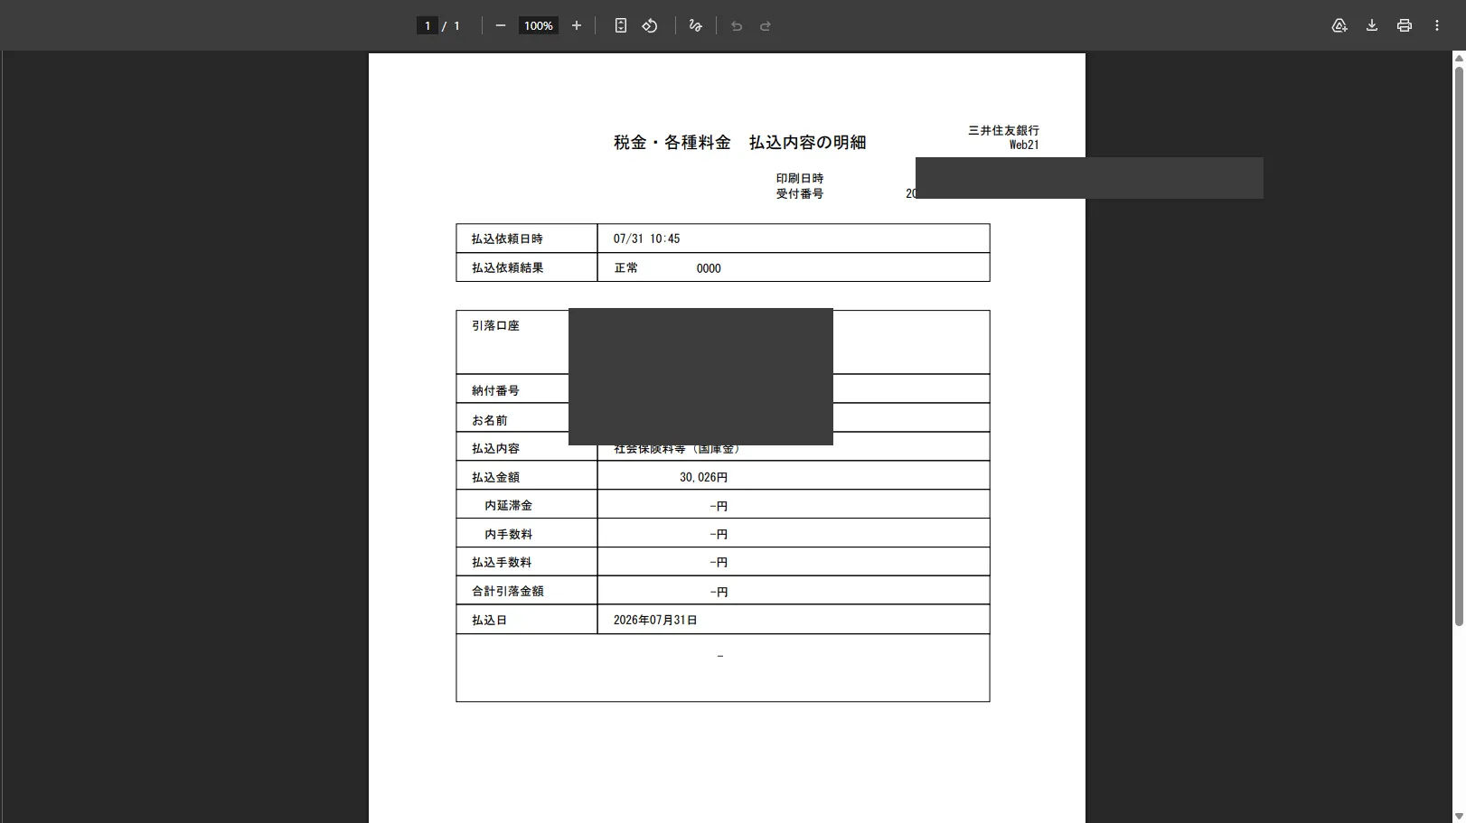1466x823 pixels.
Task: Click the 引落口座 label
Action: [x=495, y=326]
